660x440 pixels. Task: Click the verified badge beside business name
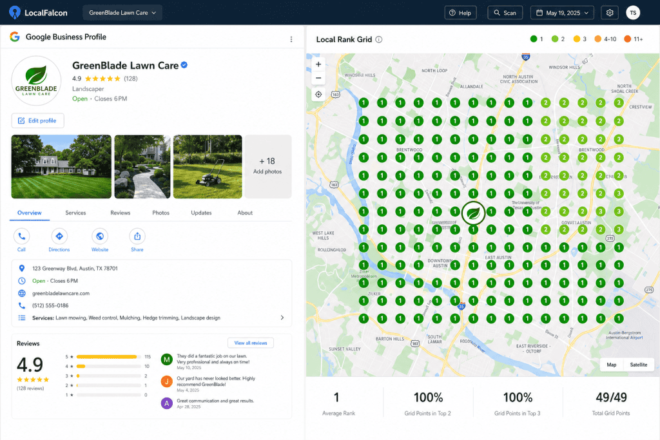pos(184,65)
